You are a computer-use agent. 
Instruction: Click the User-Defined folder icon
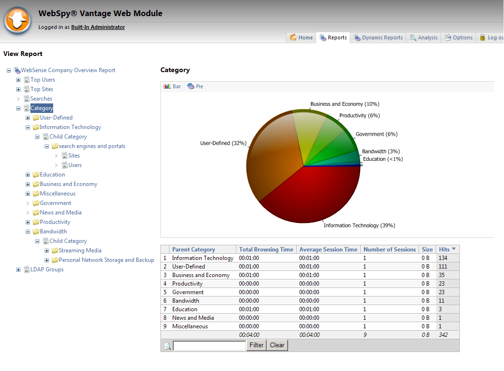click(36, 118)
